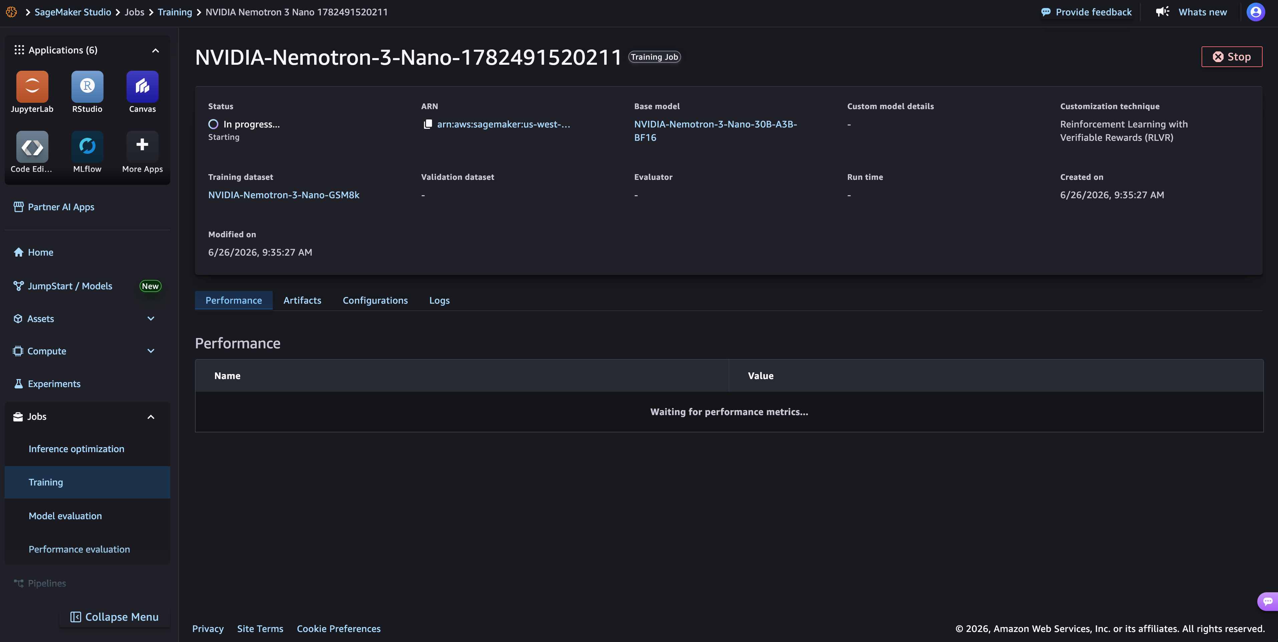
Task: Click the SageMaker logo in the breadcrumb
Action: [x=11, y=12]
